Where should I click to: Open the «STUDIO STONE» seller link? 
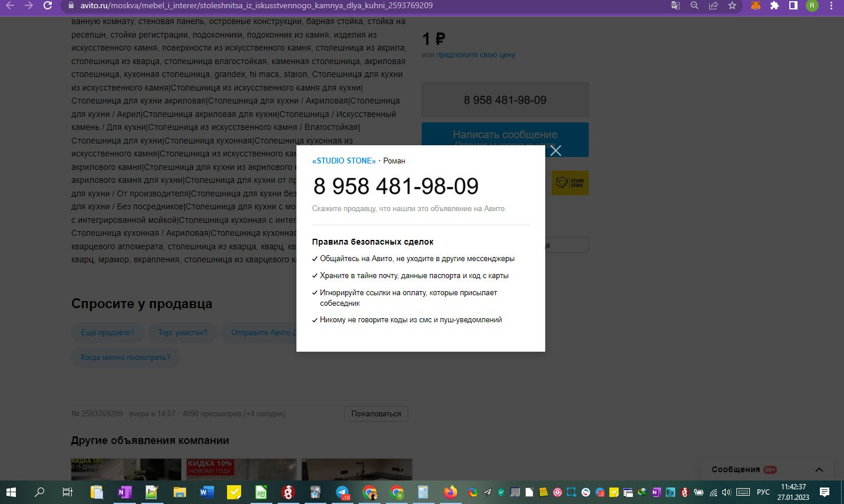[344, 161]
